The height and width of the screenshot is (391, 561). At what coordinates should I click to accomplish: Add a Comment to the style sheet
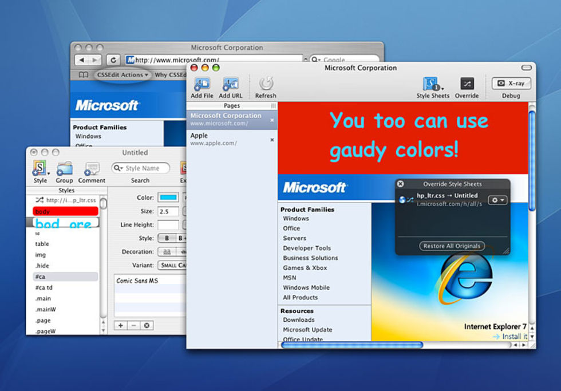(x=92, y=169)
